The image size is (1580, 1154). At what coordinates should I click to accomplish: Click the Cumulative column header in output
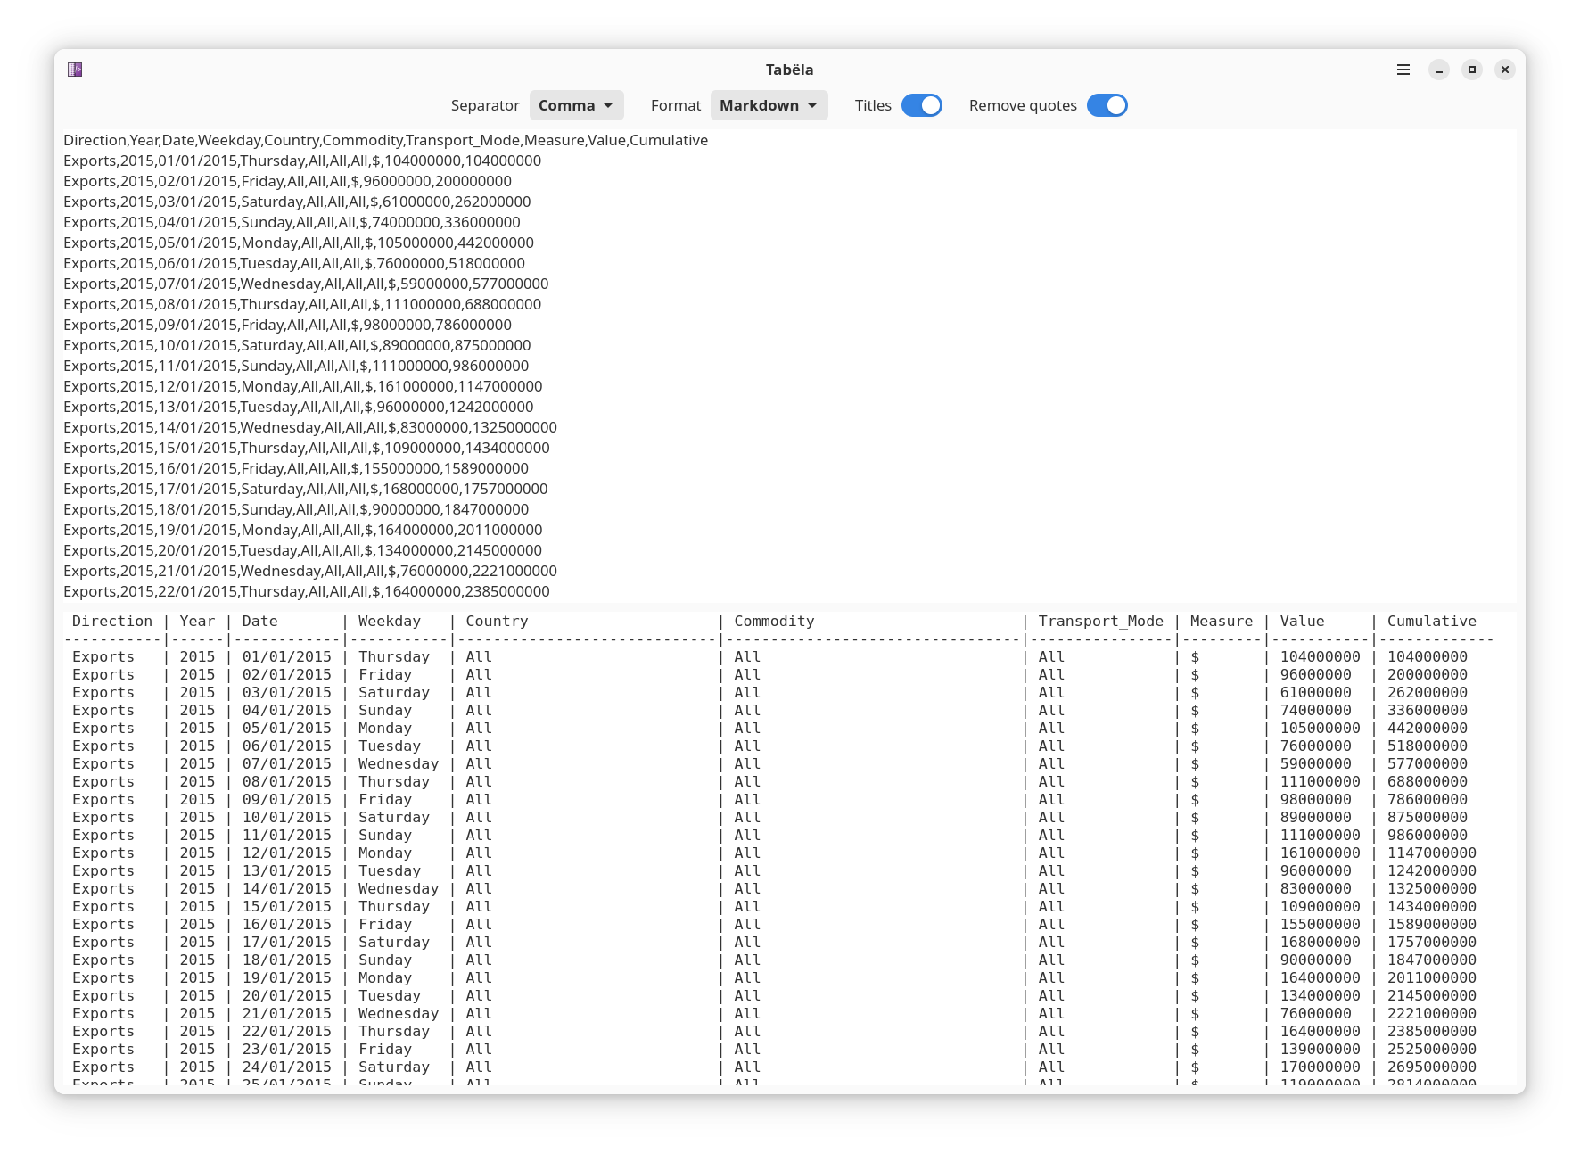click(1431, 621)
